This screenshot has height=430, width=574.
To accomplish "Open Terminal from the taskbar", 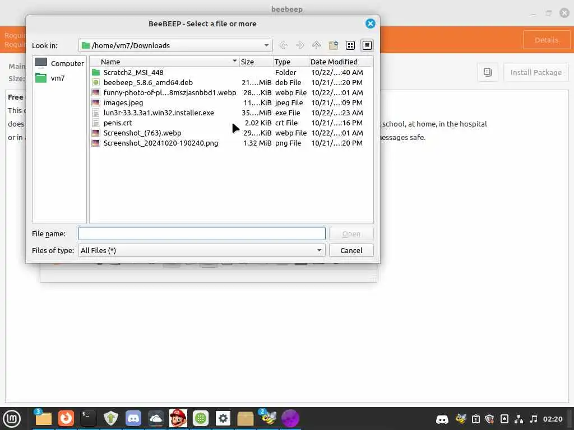I will point(88,418).
